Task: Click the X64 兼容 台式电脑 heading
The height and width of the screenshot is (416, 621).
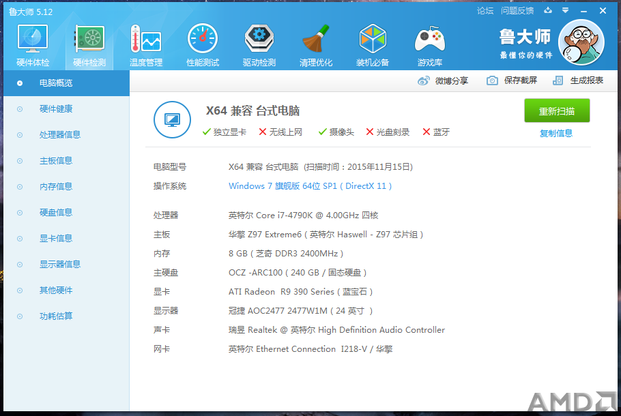Action: (252, 111)
